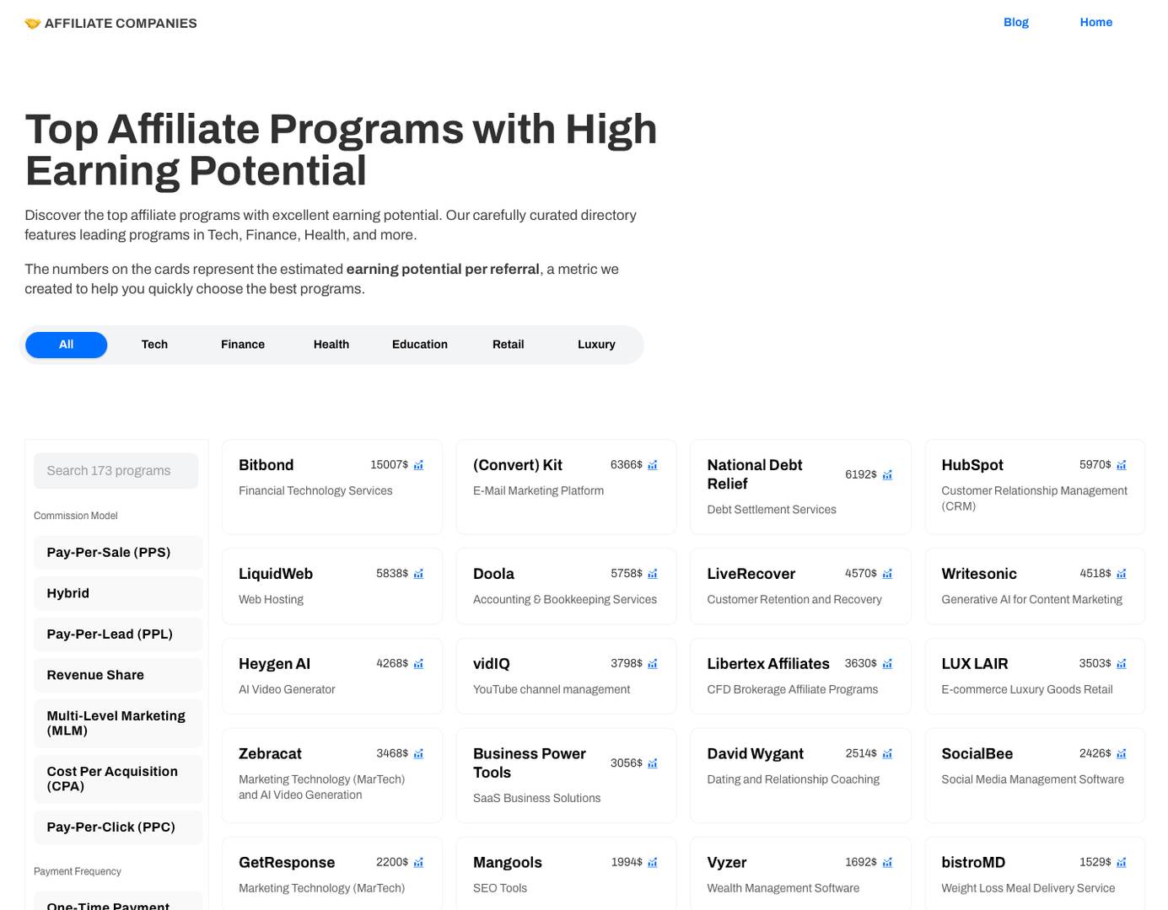
Task: Click the handshake logo in the header
Action: point(33,23)
